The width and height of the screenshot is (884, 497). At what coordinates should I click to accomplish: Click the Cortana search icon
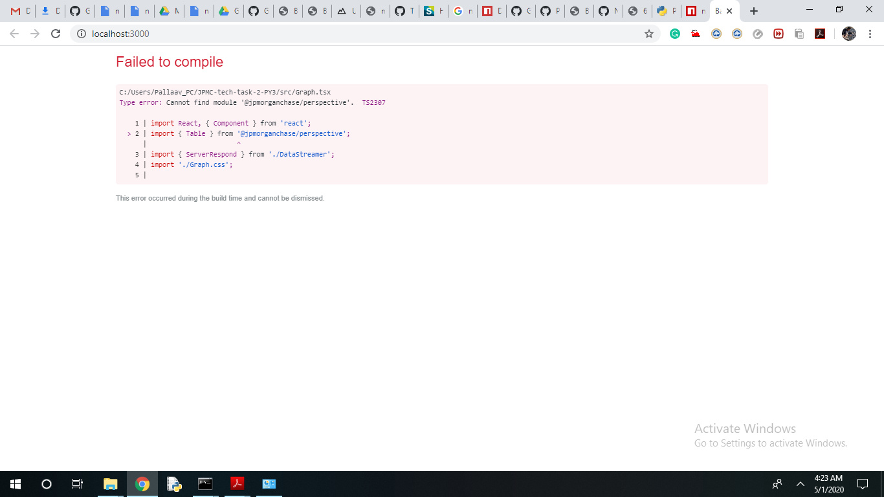coord(45,483)
